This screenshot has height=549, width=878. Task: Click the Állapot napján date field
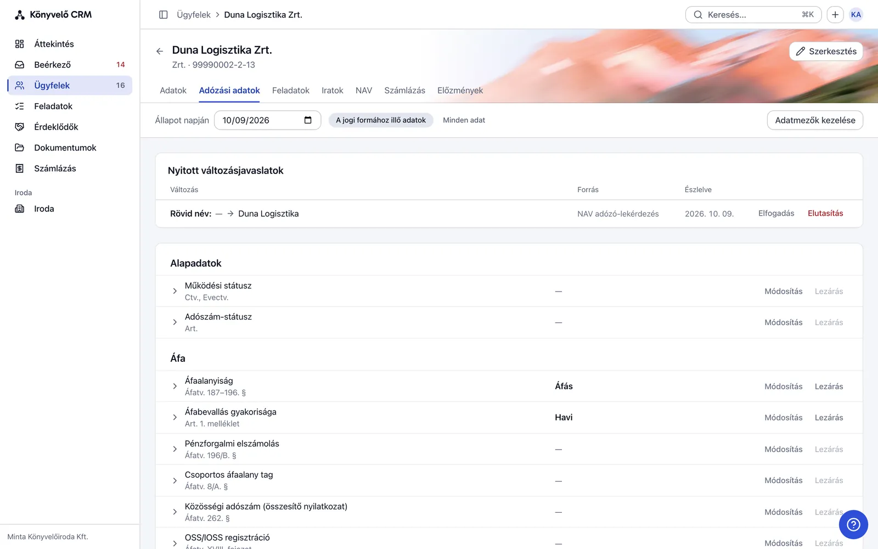[x=267, y=120]
